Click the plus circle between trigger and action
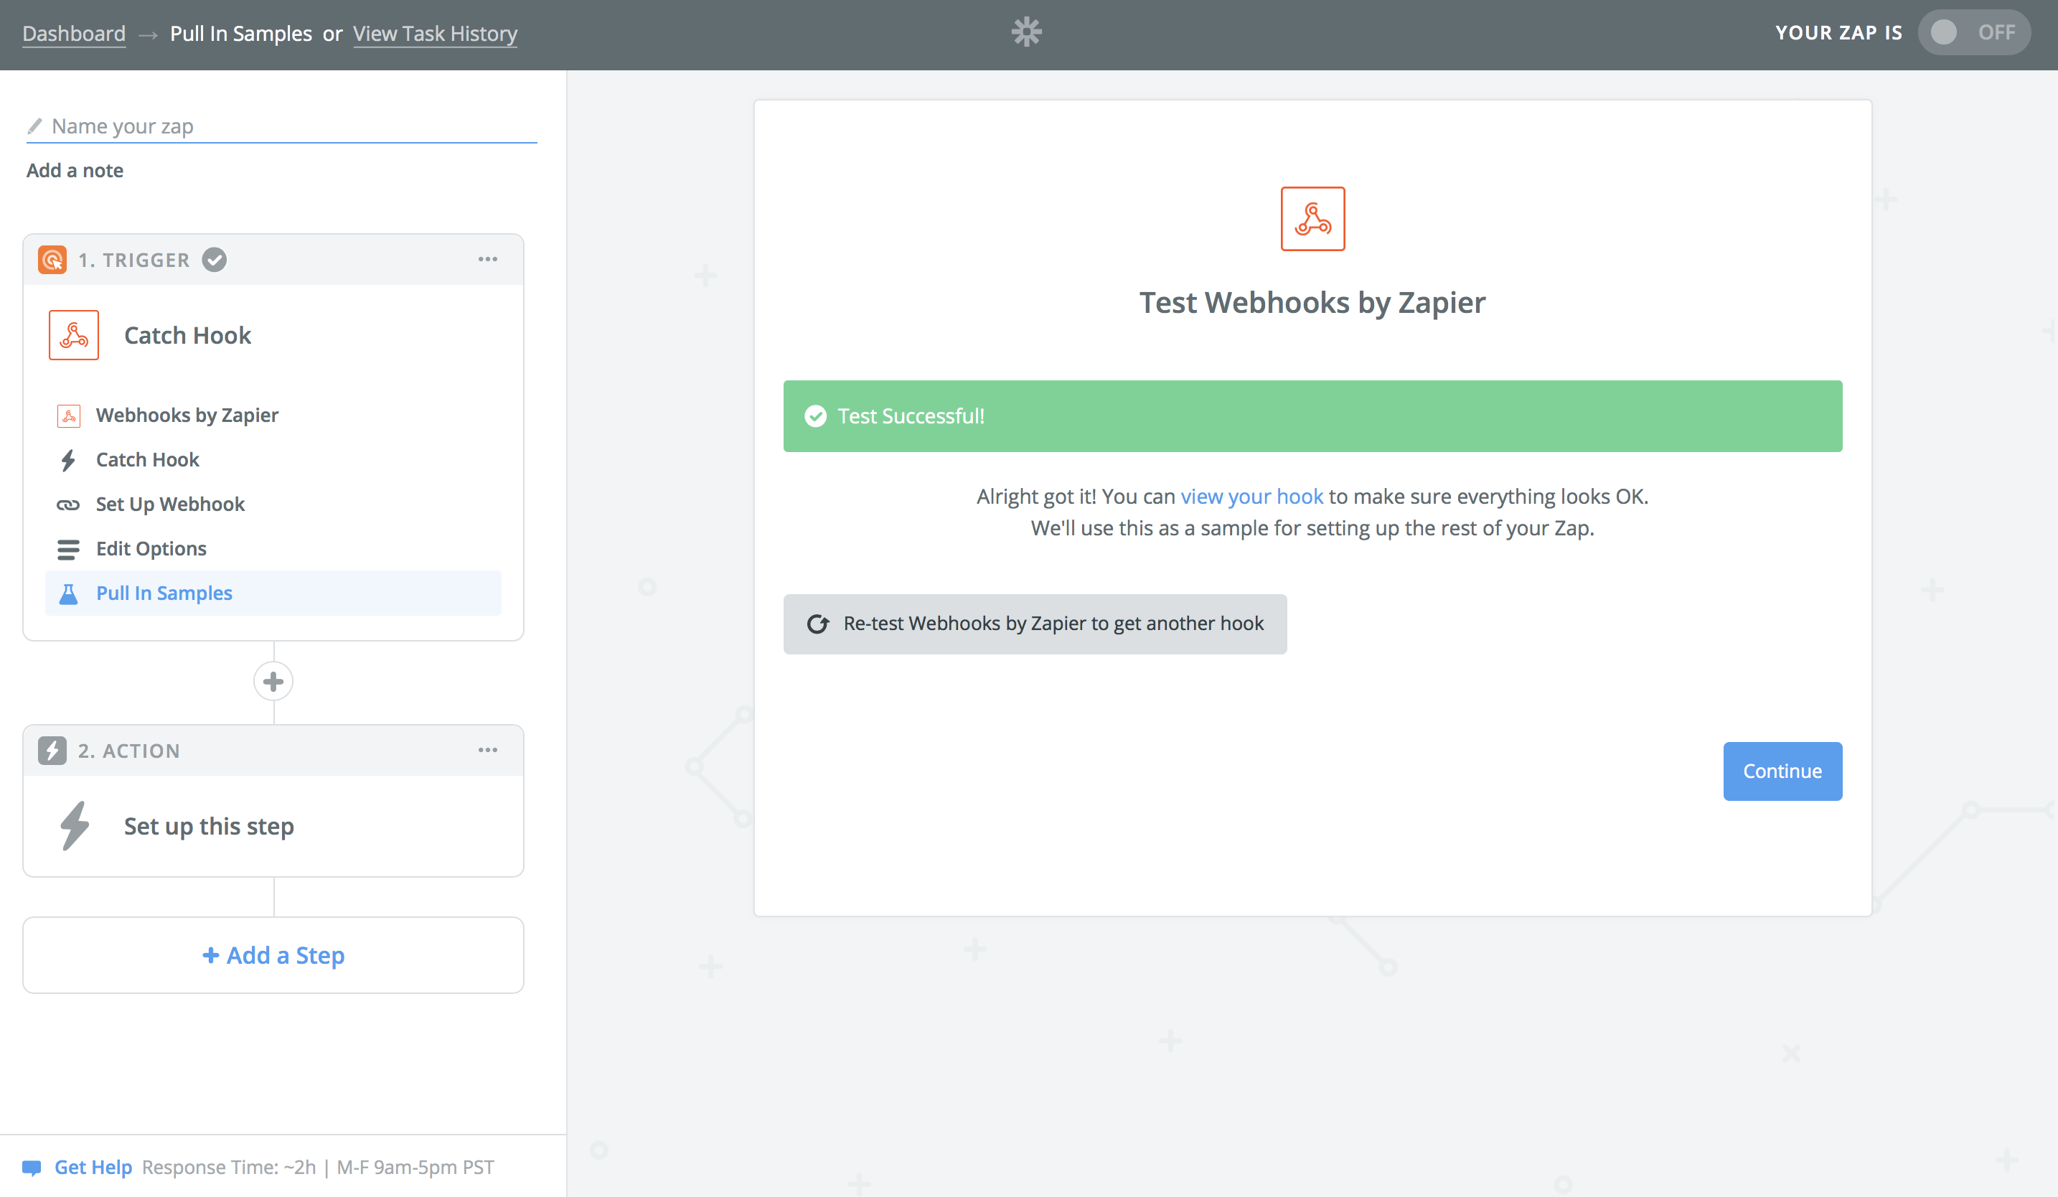Viewport: 2058px width, 1197px height. 273,681
